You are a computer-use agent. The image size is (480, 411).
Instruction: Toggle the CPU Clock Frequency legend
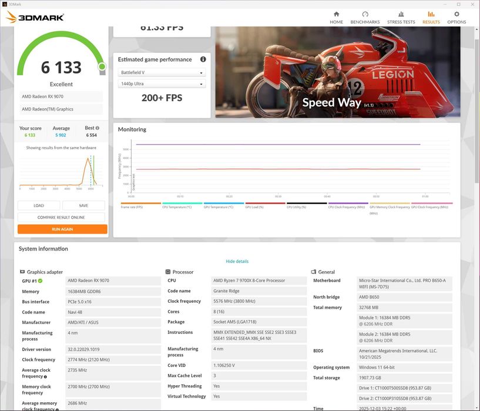(x=348, y=205)
